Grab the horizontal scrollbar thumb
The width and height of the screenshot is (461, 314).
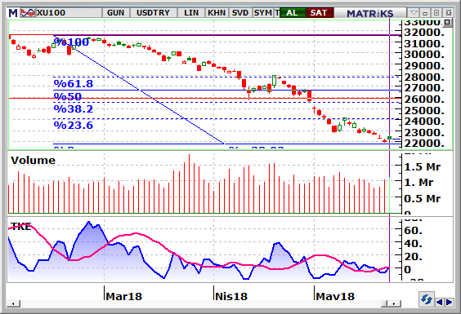click(384, 303)
